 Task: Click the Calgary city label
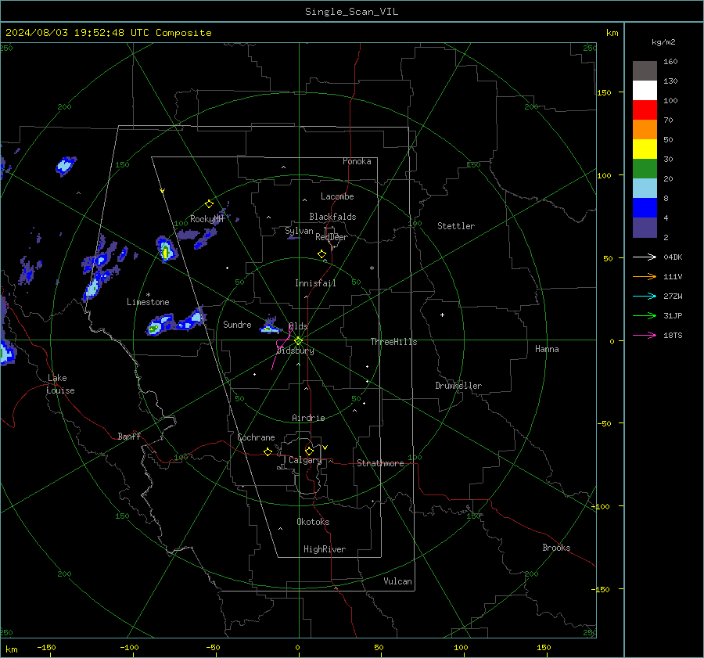pos(305,460)
